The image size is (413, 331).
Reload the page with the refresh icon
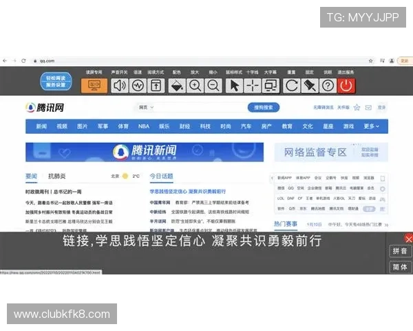[x=23, y=61]
